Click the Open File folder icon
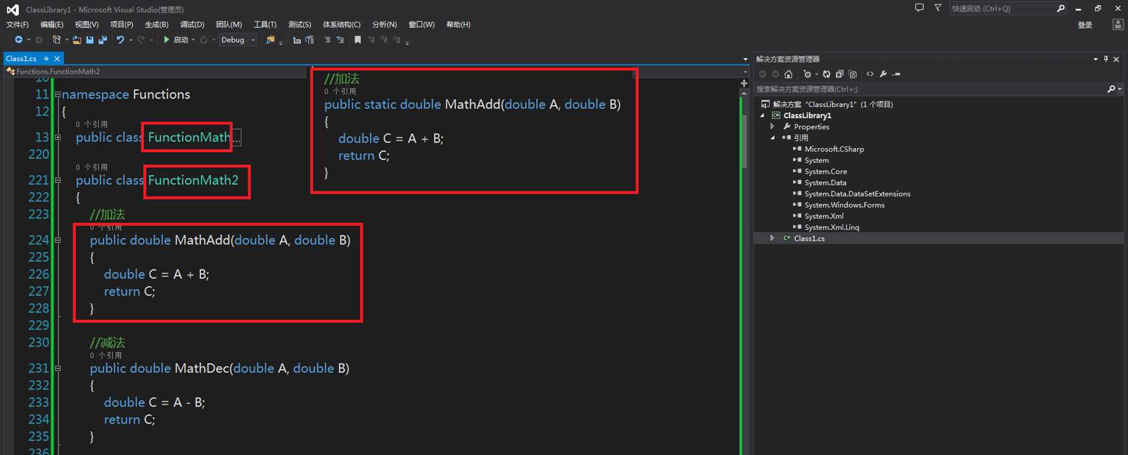The width and height of the screenshot is (1128, 455). (77, 40)
